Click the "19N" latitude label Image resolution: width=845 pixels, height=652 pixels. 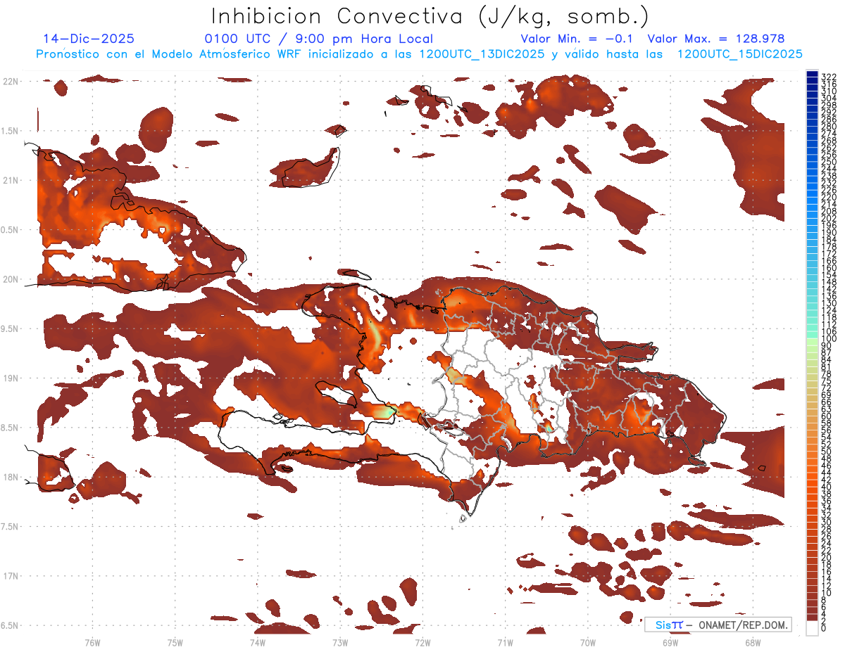(11, 378)
